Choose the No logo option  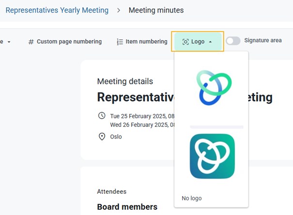click(192, 198)
